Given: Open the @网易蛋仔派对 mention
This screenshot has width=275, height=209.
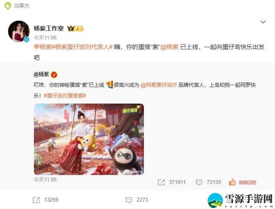Looking at the screenshot, I should point(159,85).
